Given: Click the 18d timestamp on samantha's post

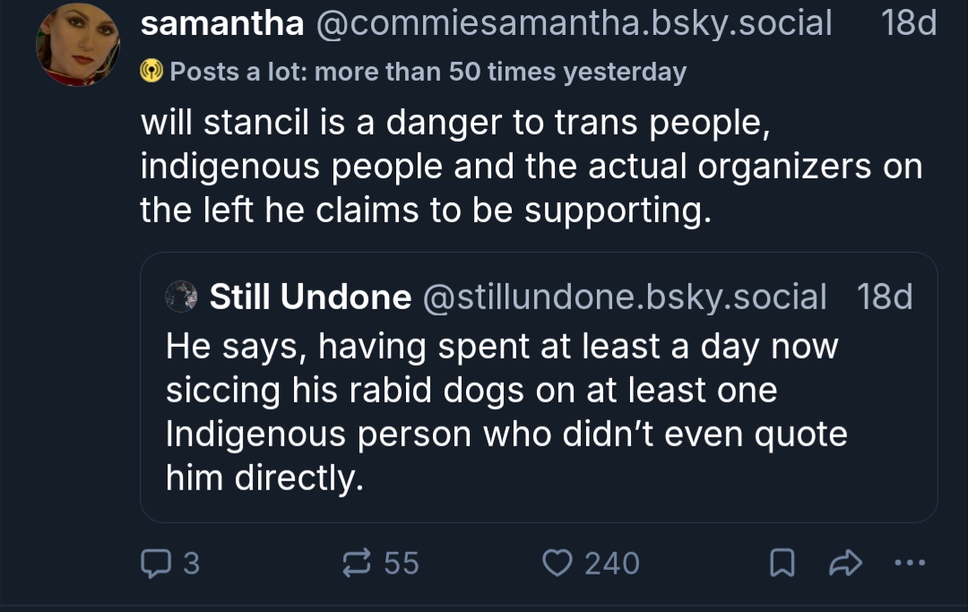Looking at the screenshot, I should click(x=908, y=23).
